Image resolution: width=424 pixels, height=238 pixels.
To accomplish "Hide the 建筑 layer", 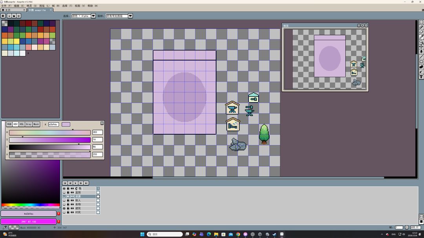I will pos(64,208).
